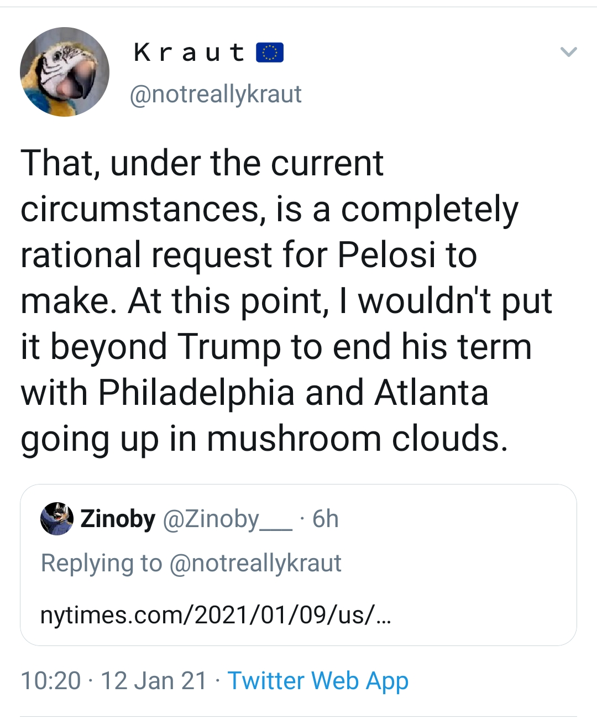This screenshot has height=724, width=597.
Task: Click the last line 'going up in mushroom clouds'
Action: pos(264,439)
